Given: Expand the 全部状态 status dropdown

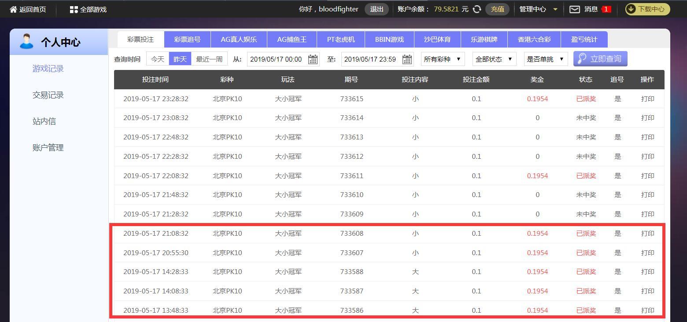Looking at the screenshot, I should click(x=494, y=59).
